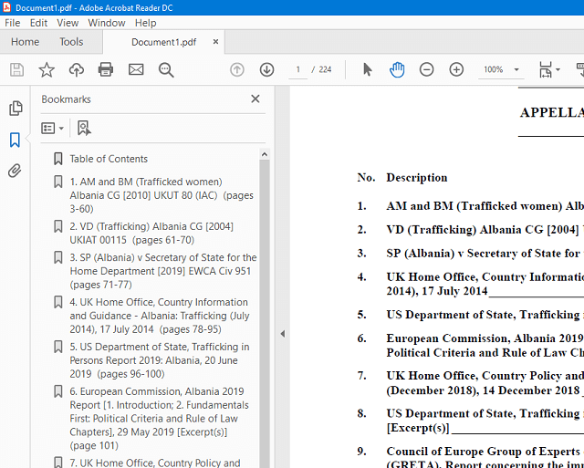Add document to starred with star icon
The height and width of the screenshot is (468, 584).
click(47, 69)
